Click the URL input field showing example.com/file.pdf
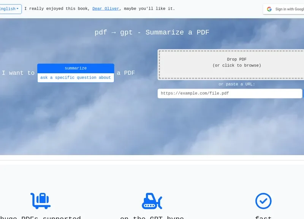The width and height of the screenshot is (304, 219). [230, 93]
